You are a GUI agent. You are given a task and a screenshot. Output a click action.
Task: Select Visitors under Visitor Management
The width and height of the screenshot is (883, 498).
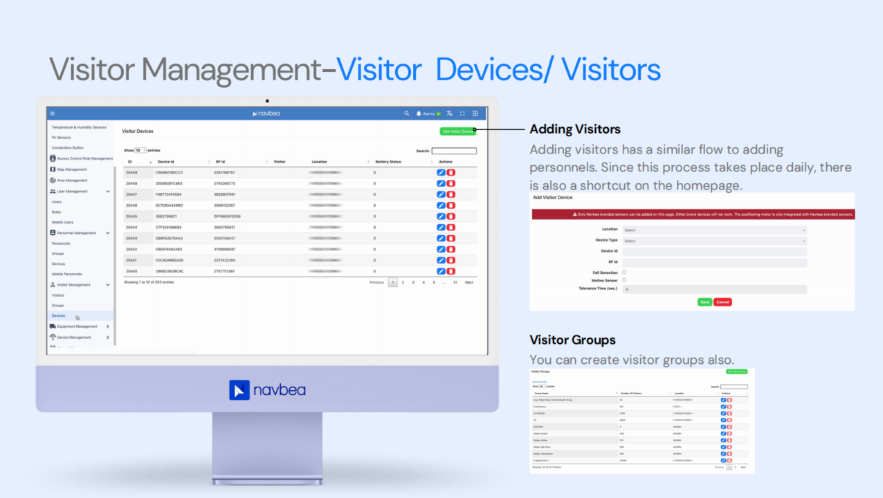pyautogui.click(x=58, y=295)
